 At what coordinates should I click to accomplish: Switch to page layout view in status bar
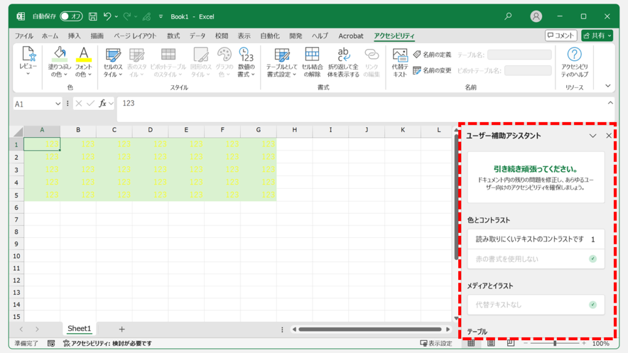click(491, 344)
